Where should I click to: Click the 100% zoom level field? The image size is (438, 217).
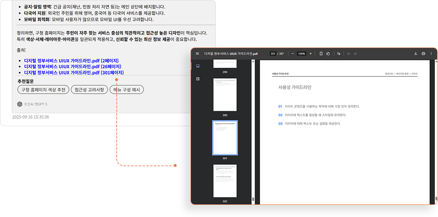click(301, 54)
